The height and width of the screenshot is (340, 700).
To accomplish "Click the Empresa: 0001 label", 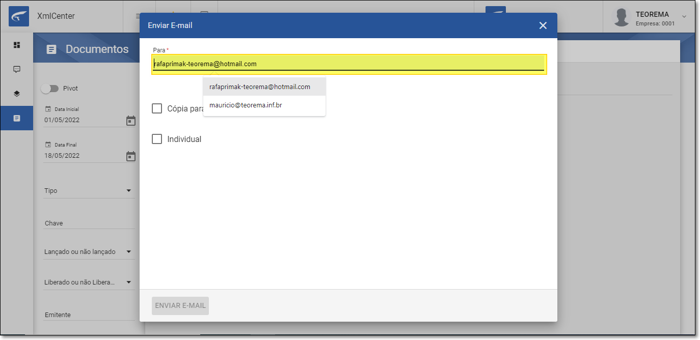I will pos(655,23).
